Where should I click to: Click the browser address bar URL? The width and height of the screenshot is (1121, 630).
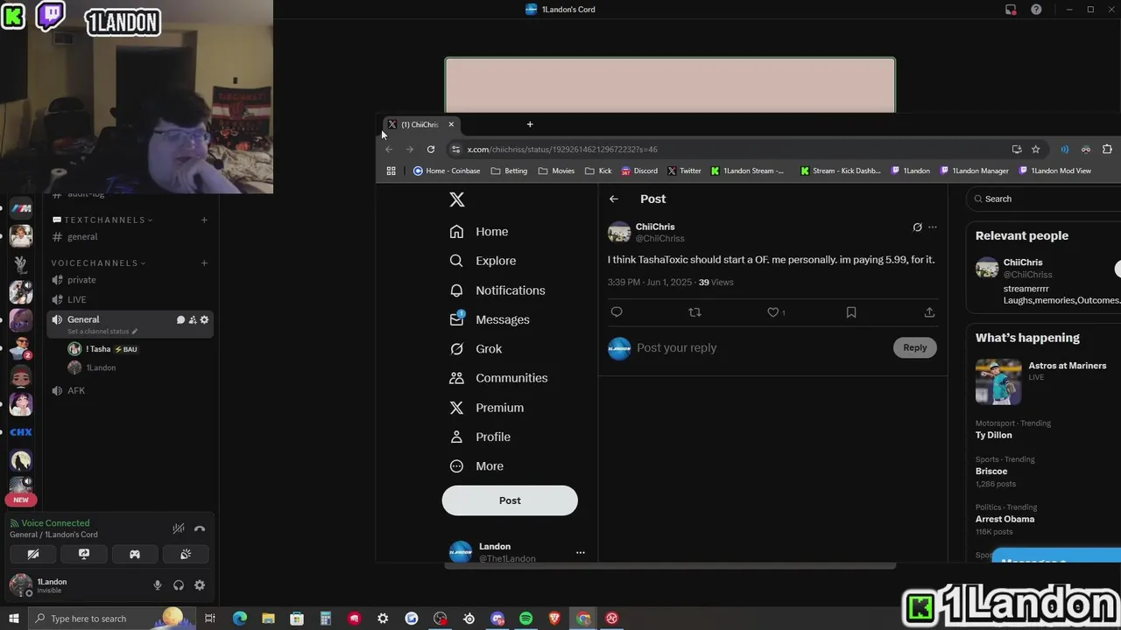click(x=562, y=150)
